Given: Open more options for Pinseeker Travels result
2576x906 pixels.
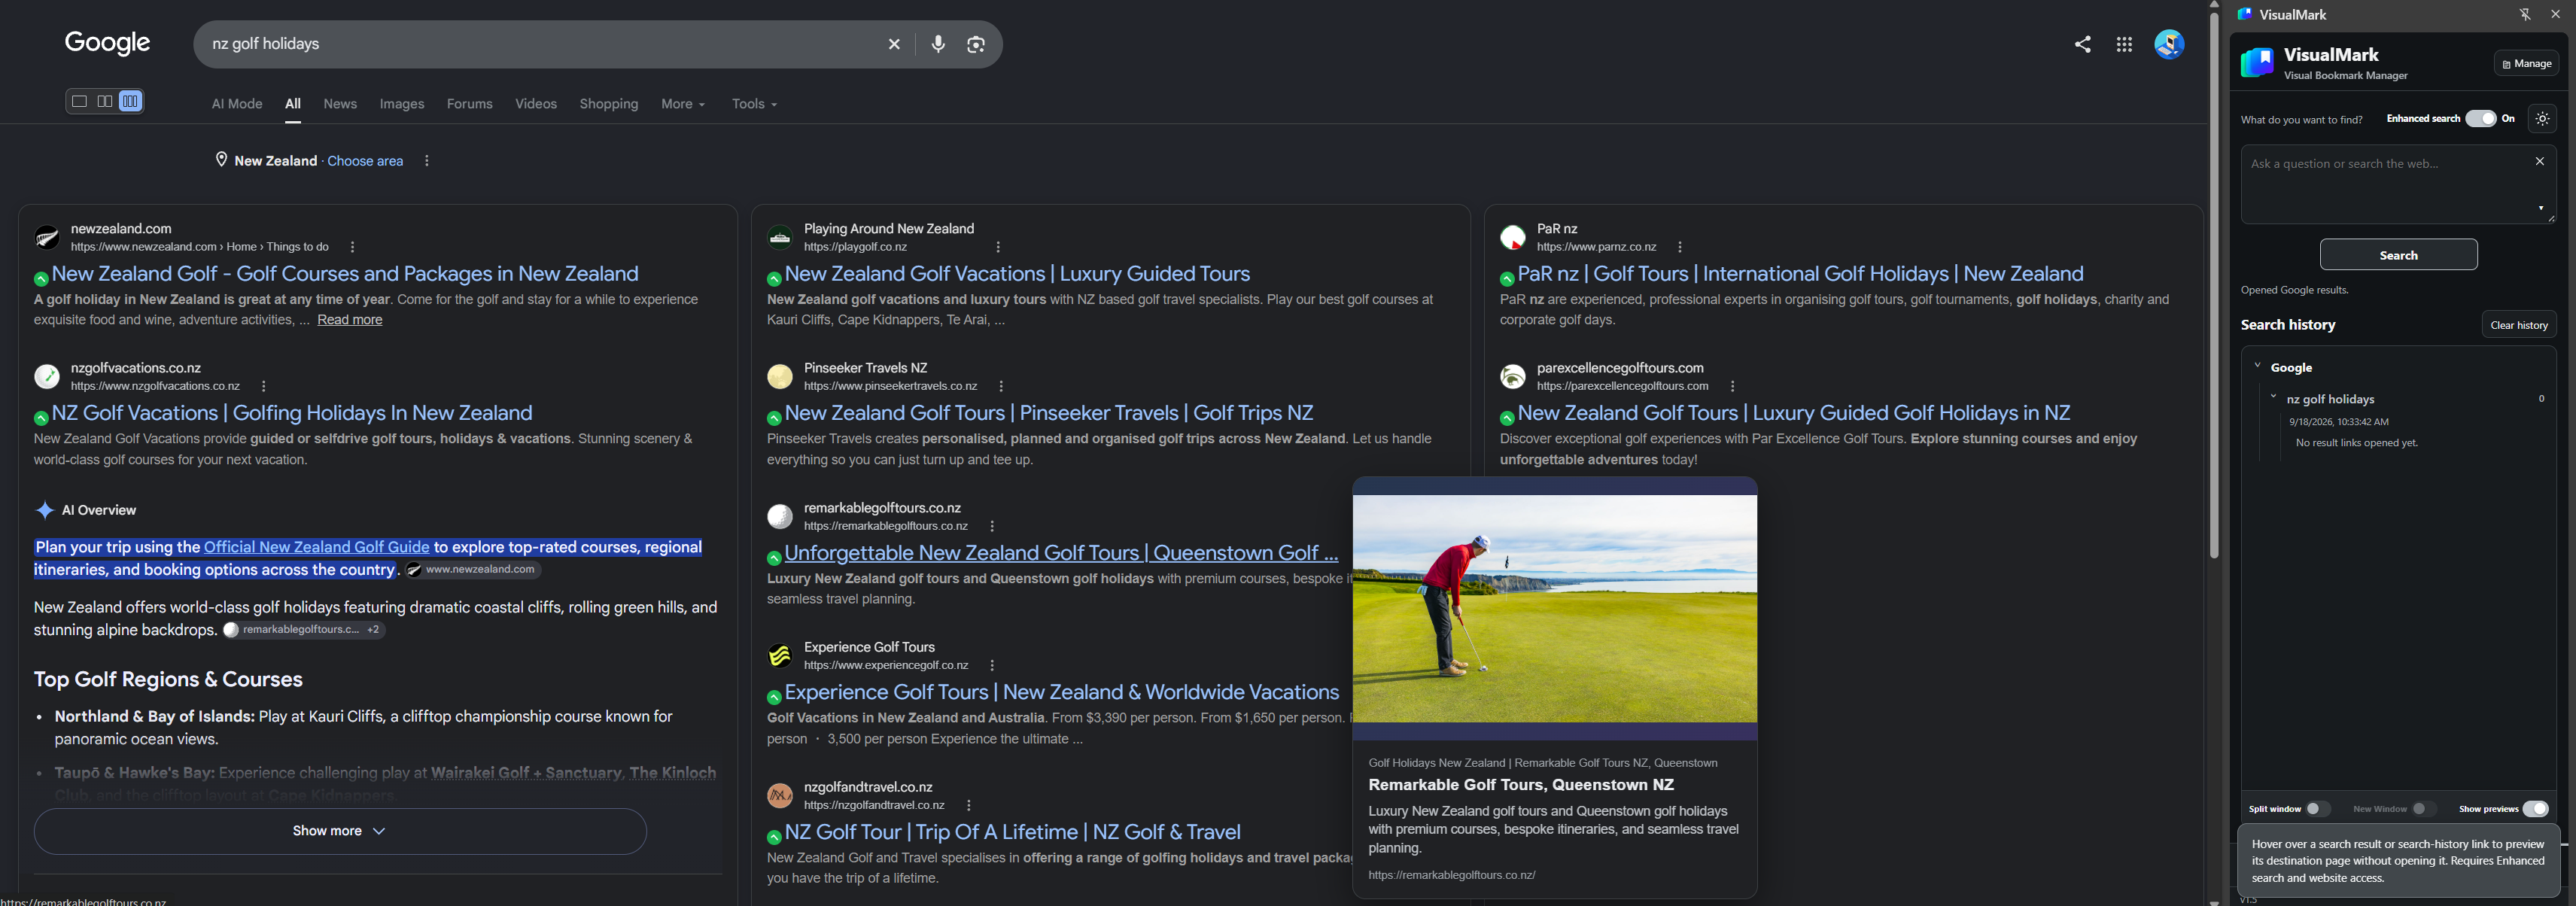Looking at the screenshot, I should [x=1001, y=386].
